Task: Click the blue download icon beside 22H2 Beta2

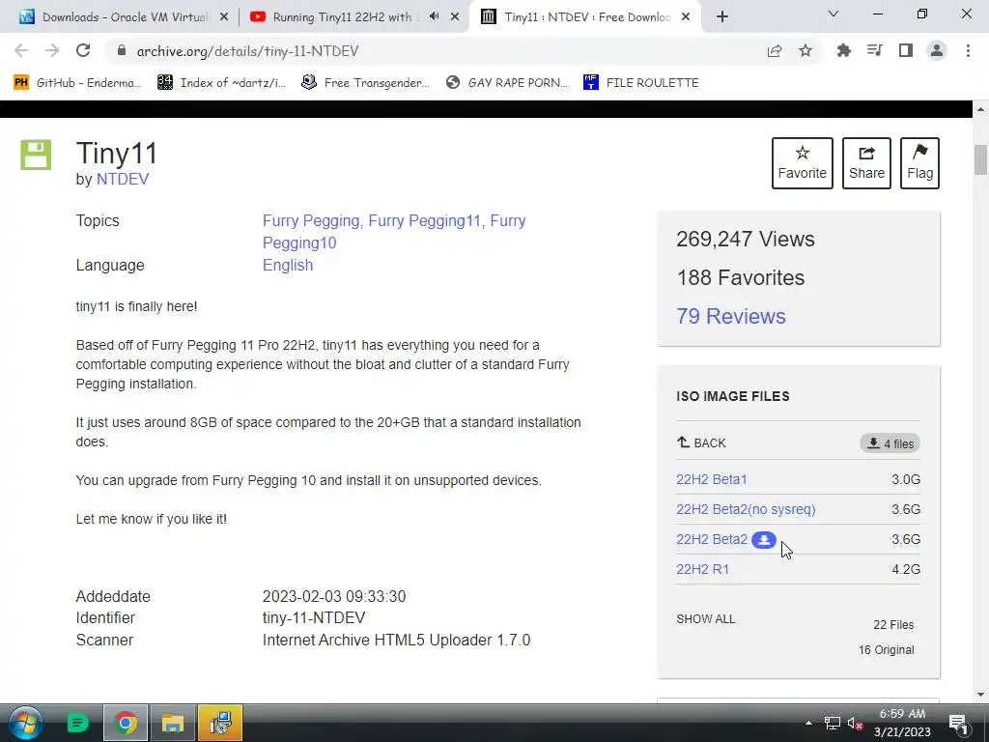Action: click(x=764, y=540)
